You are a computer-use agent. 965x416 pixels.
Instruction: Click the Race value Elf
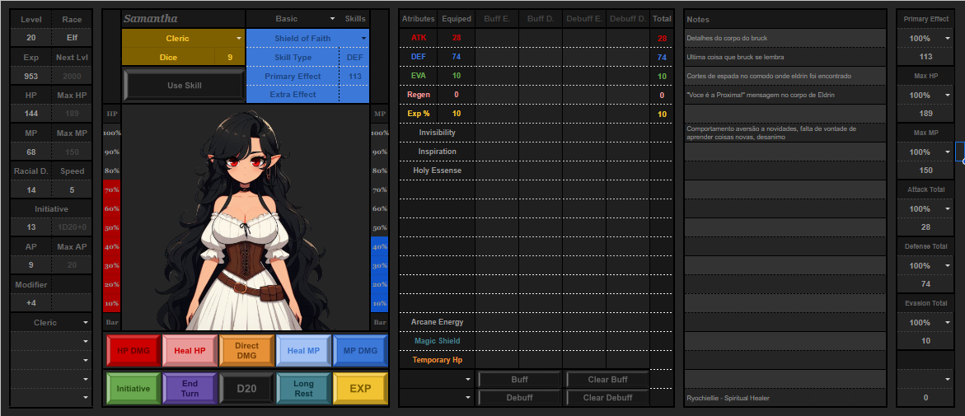tap(72, 38)
